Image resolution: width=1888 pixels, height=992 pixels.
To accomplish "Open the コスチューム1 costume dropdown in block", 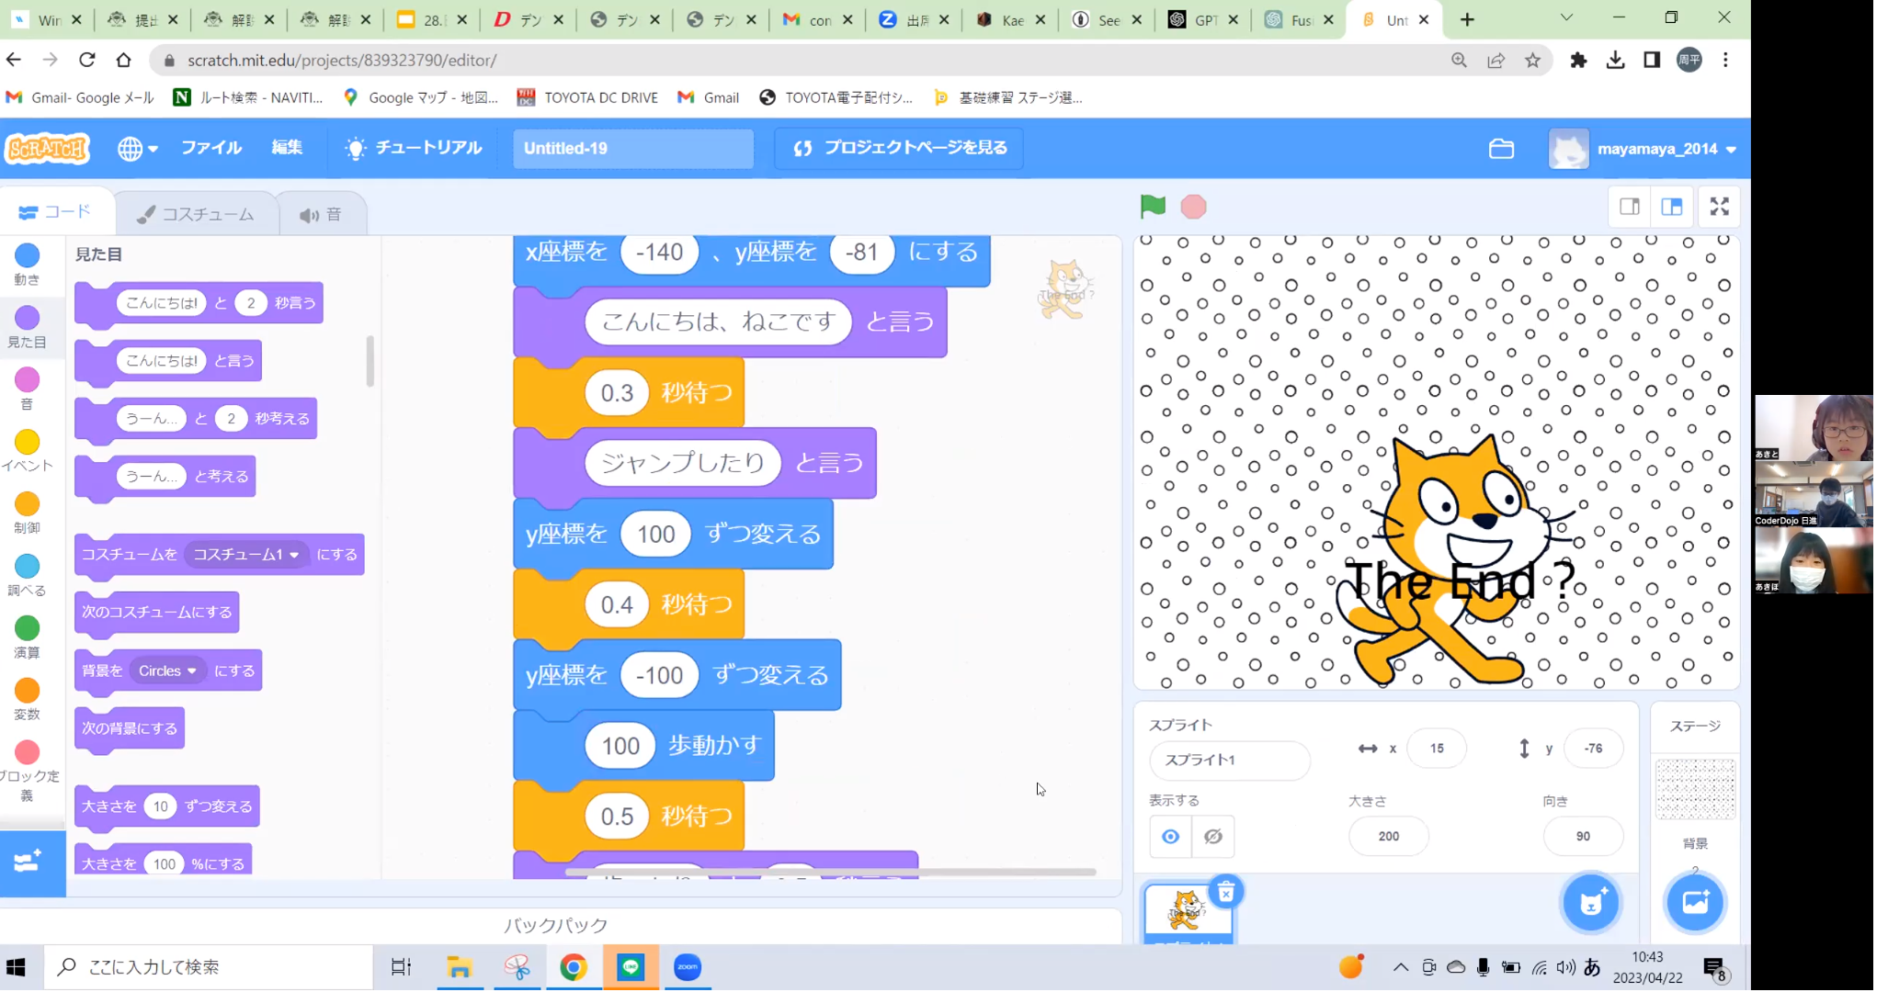I will tap(245, 555).
